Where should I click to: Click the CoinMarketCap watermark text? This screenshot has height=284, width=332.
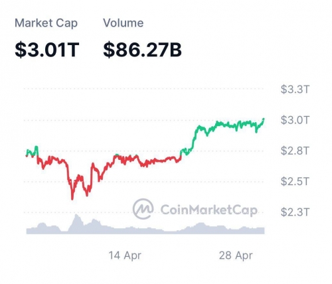coord(209,210)
